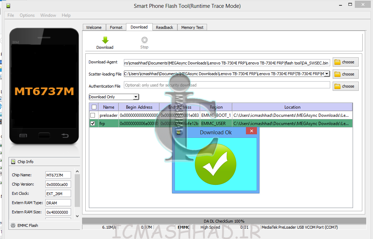Click the EMMC_BOOT_1 region cell

[216, 115]
